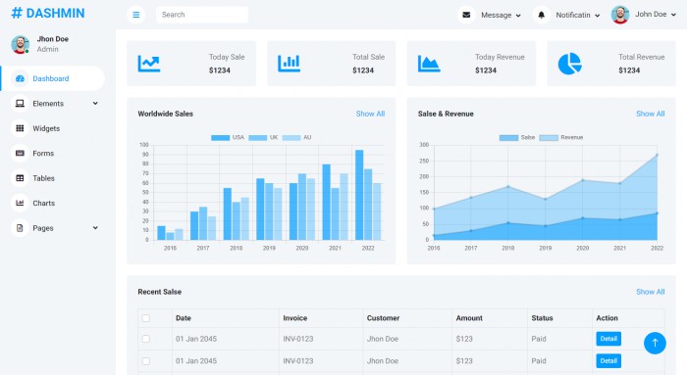
Task: Open the Charts menu item
Action: coord(53,204)
